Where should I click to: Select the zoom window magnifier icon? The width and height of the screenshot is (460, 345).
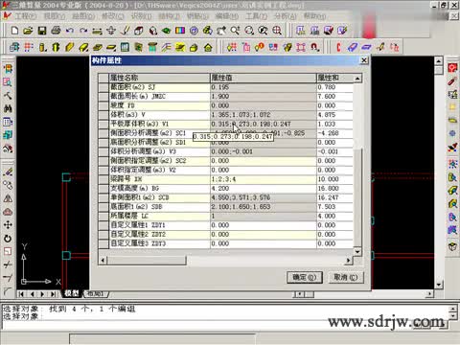(x=235, y=31)
